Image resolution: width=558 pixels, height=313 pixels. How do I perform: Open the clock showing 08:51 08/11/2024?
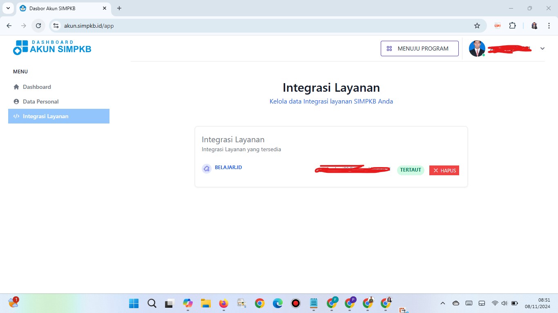tap(538, 303)
